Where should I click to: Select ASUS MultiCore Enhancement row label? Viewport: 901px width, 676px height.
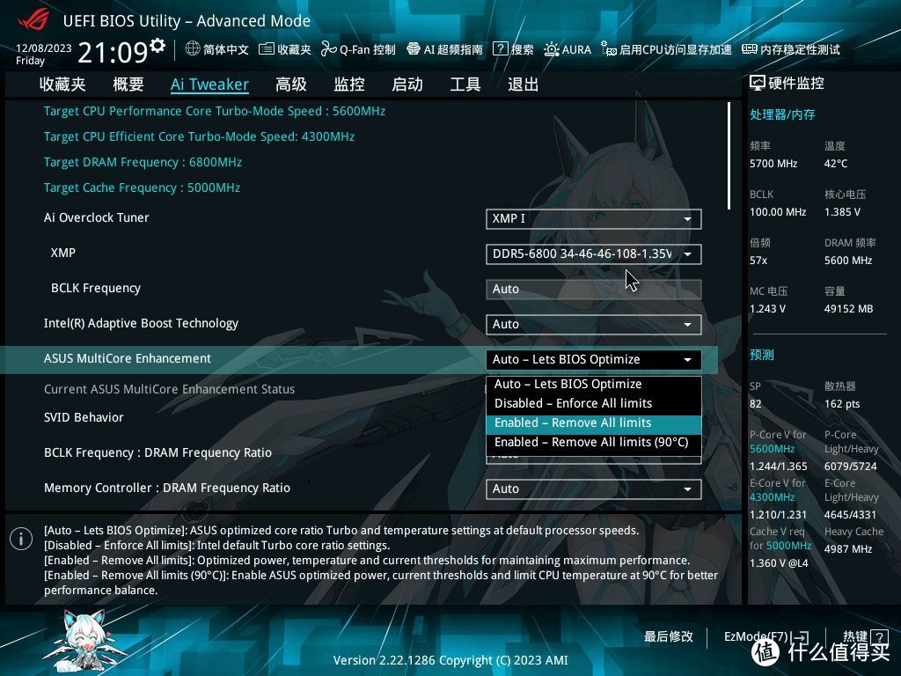pos(128,359)
